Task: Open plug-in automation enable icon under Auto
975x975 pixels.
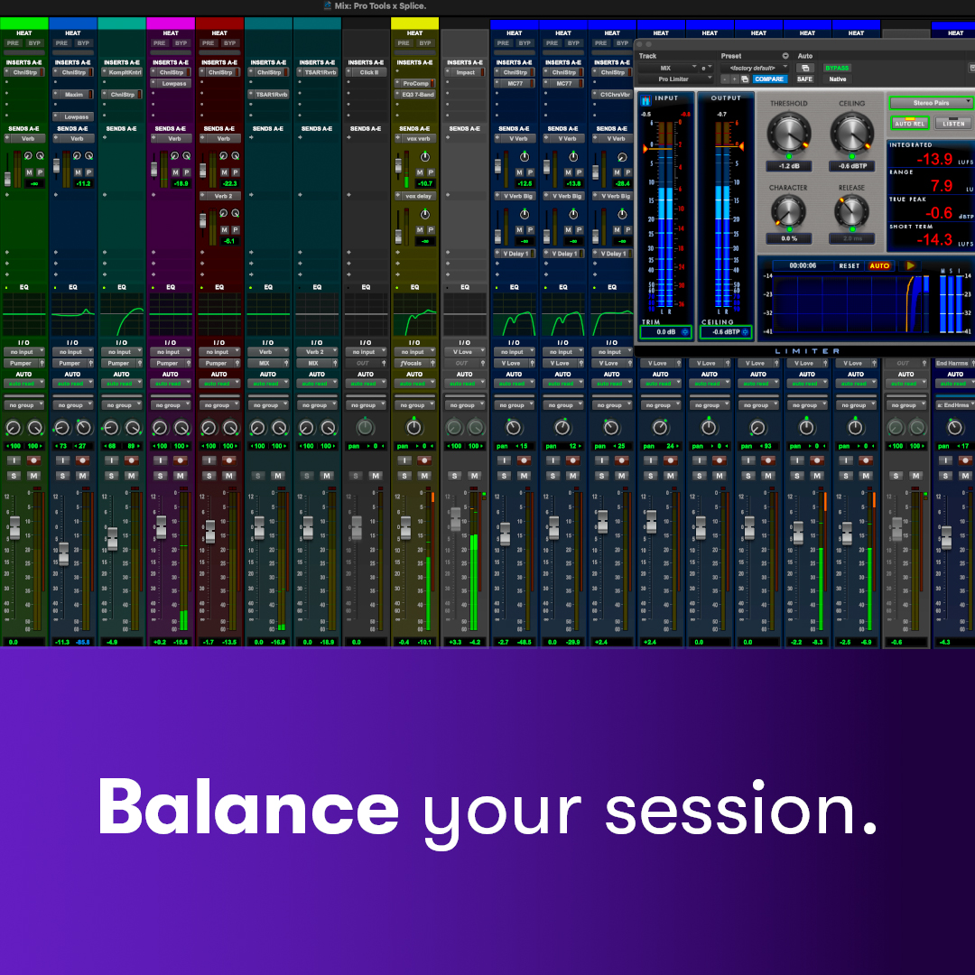Action: (804, 68)
